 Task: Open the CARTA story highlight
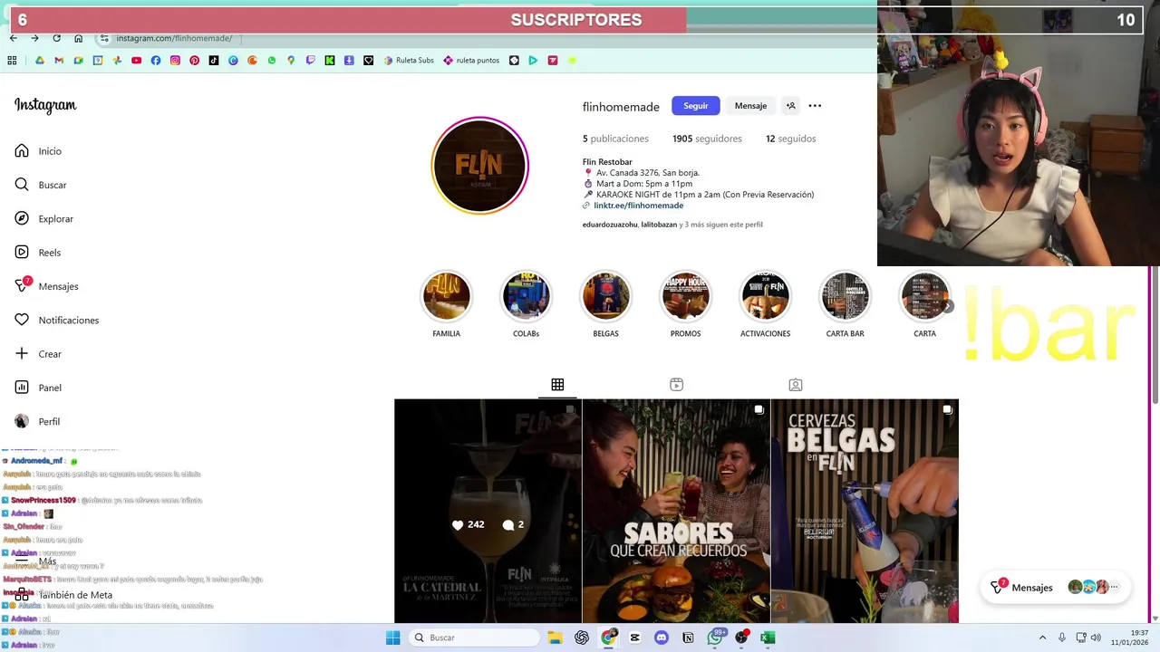924,297
